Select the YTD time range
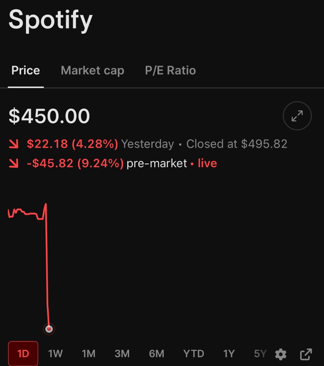Screen dimensions: 324x366 tap(193, 354)
